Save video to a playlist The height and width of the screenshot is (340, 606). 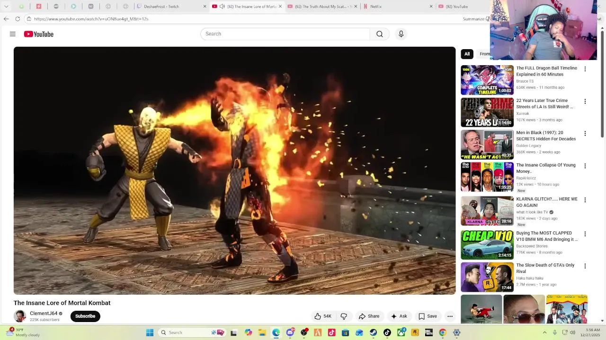(428, 316)
